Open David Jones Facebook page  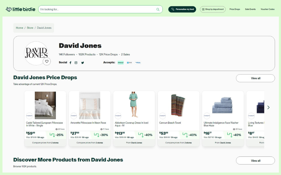71,63
